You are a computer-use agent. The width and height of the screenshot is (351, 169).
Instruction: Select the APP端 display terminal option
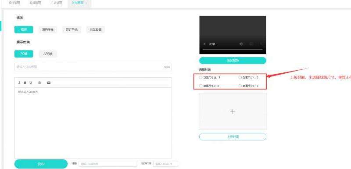(48, 54)
